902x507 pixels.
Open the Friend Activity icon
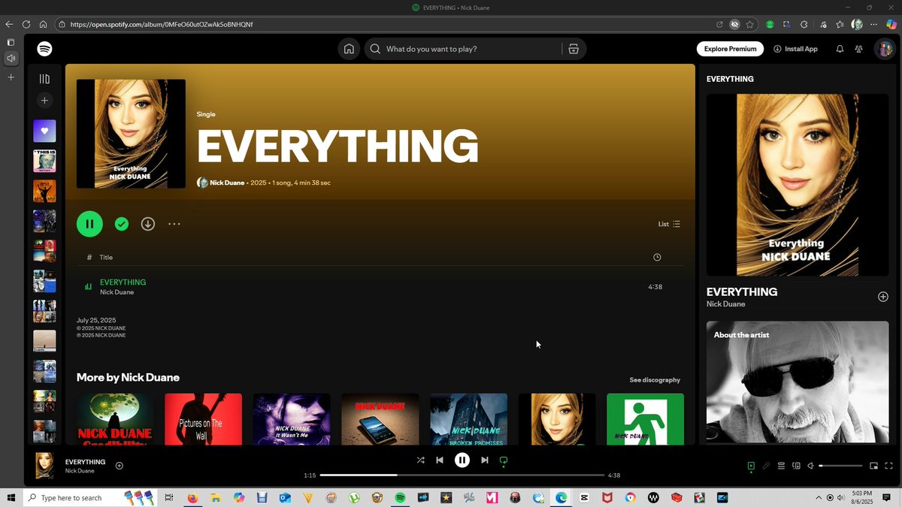[858, 49]
